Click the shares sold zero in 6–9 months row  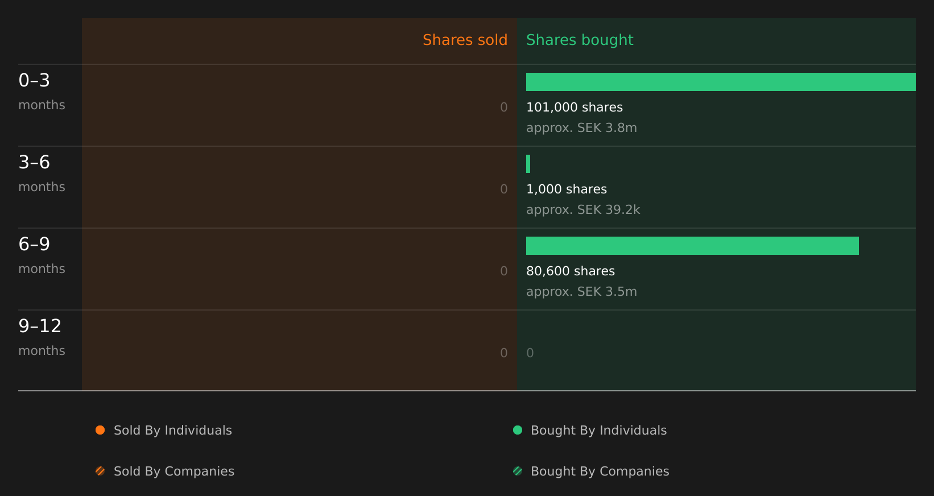[x=504, y=271]
